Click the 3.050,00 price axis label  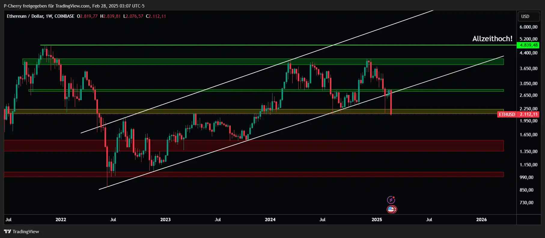pyautogui.click(x=528, y=84)
